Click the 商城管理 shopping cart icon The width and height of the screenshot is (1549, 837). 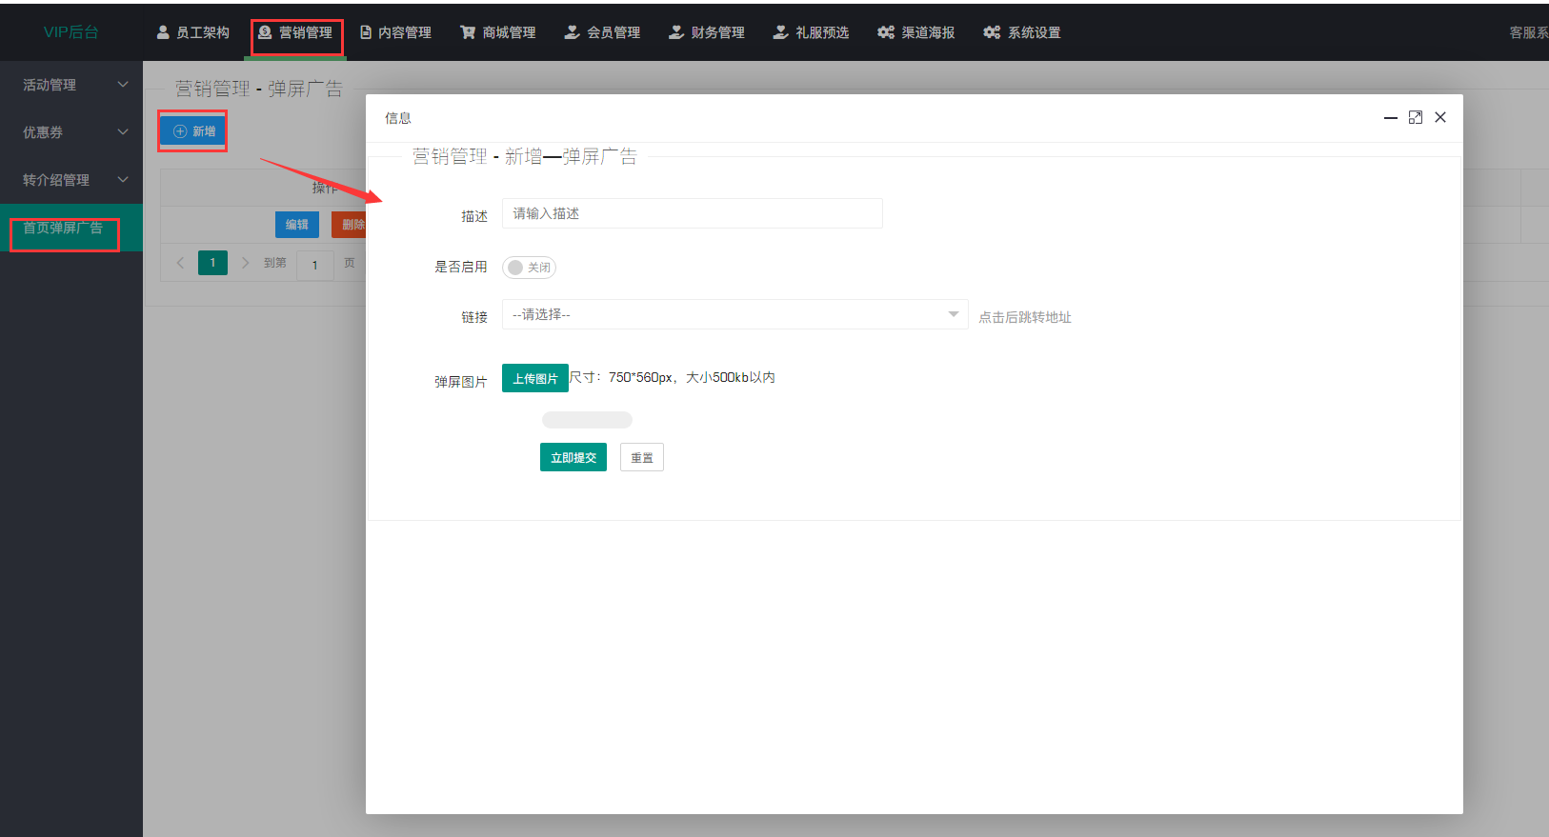click(468, 32)
